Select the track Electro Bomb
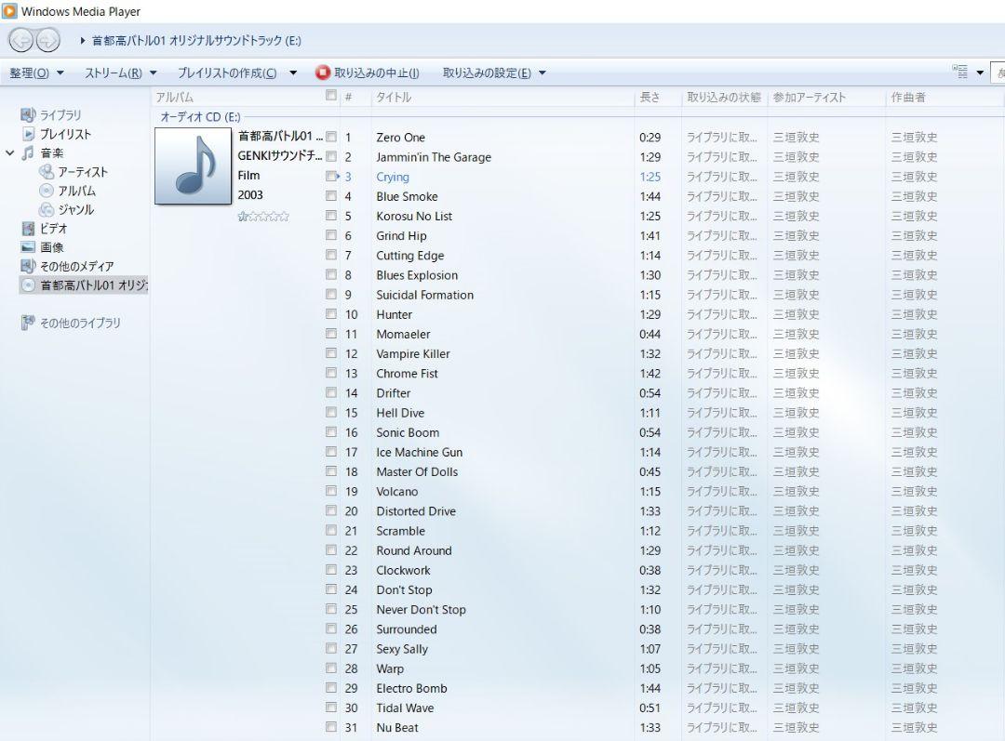Viewport: 1005px width, 741px height. click(411, 689)
